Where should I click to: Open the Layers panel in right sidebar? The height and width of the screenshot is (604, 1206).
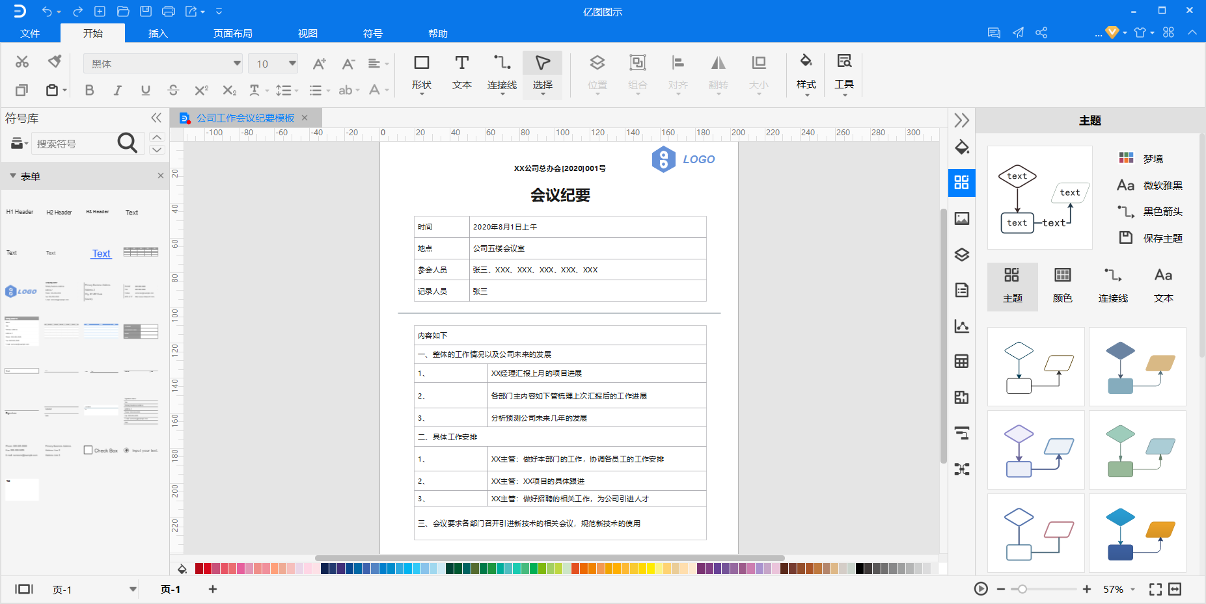tap(962, 254)
